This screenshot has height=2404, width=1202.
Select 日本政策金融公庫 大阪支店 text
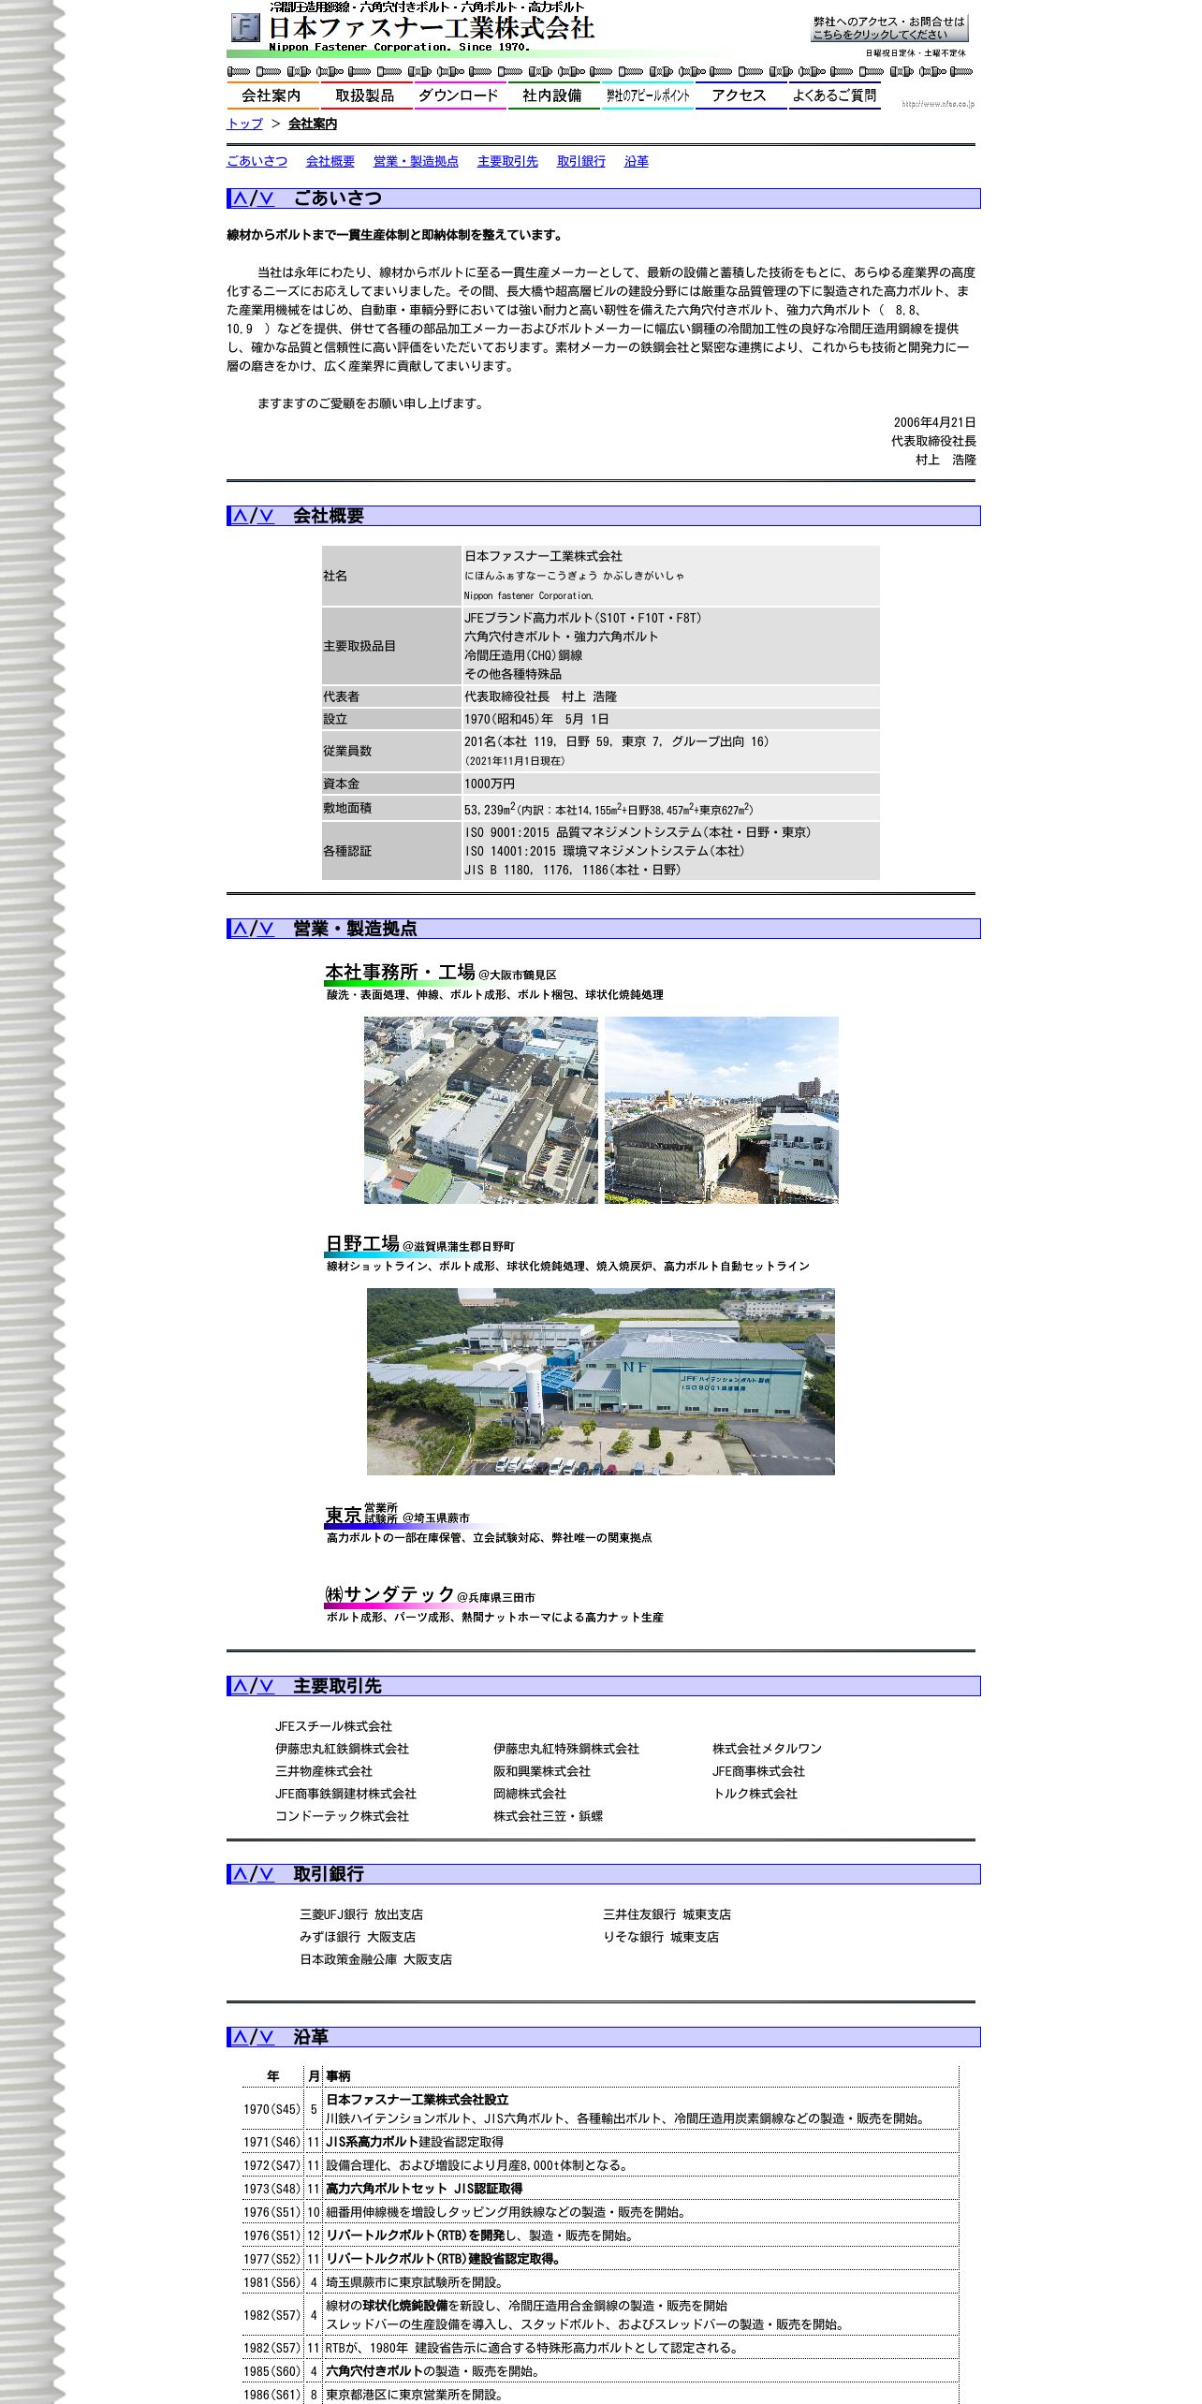point(375,1959)
